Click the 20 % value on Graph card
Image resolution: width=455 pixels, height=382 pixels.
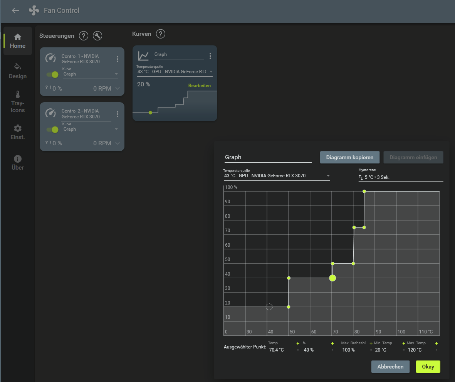[x=143, y=84]
